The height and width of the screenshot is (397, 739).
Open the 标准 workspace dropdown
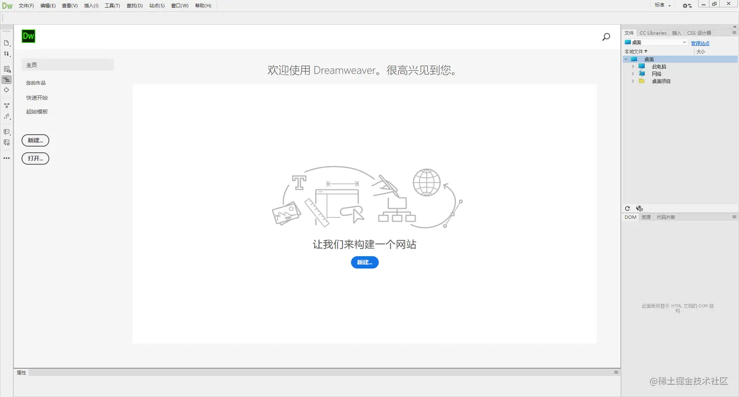point(663,5)
